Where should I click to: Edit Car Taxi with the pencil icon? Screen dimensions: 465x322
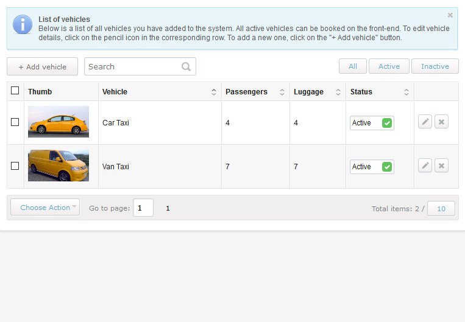tap(425, 122)
